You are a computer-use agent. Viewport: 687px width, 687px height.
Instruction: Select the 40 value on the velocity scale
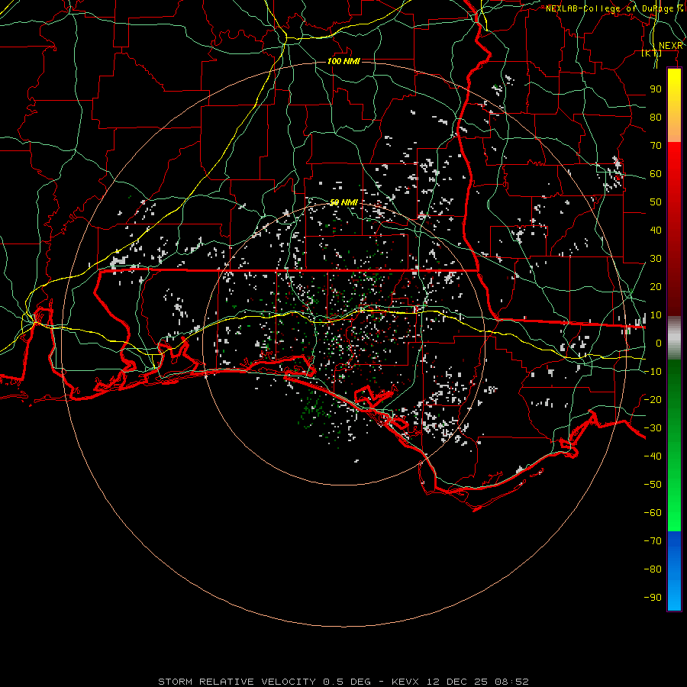(656, 231)
